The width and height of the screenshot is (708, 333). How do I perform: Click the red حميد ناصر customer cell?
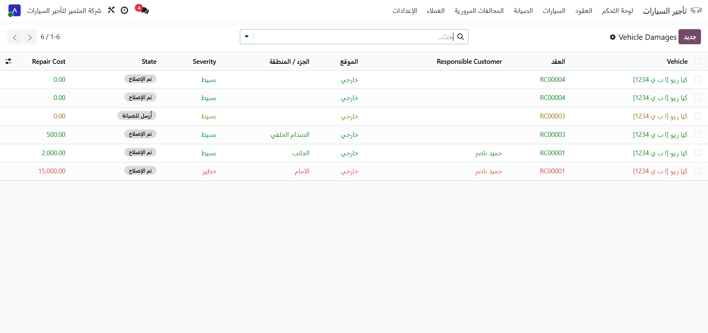tap(488, 171)
